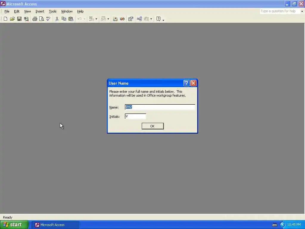Click into the Initials input field
305x229 pixels.
coord(136,116)
